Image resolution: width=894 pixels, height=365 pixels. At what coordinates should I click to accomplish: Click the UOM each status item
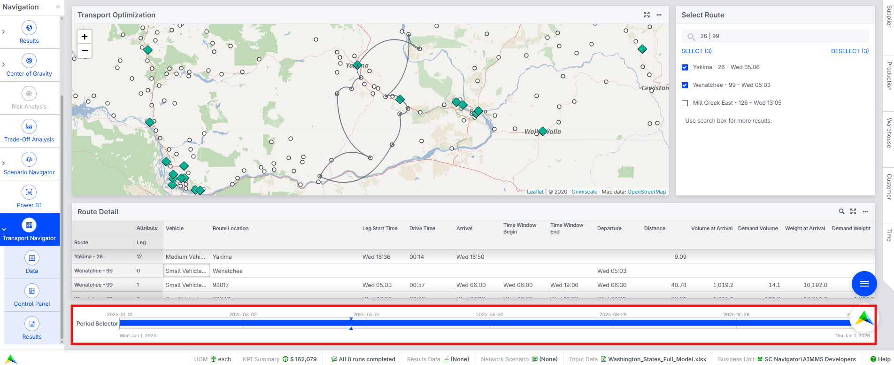(x=213, y=359)
